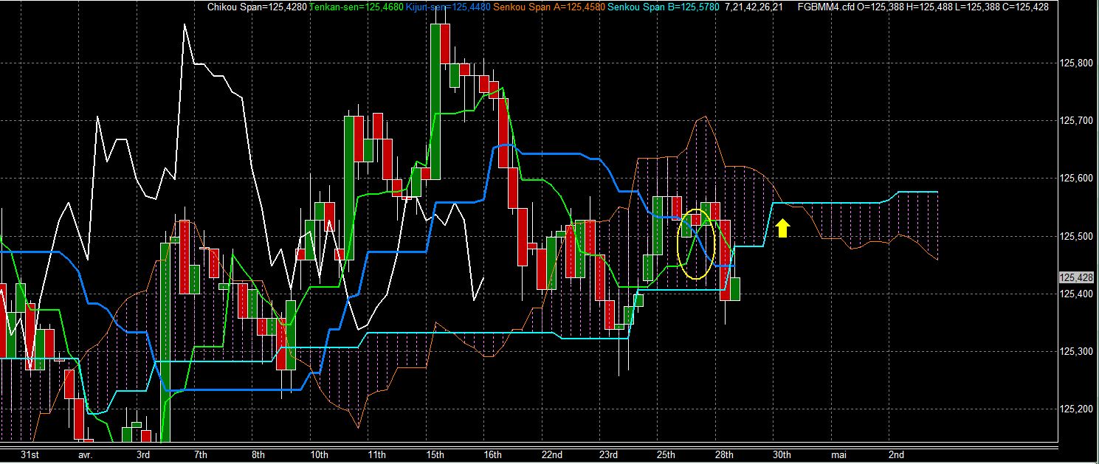Click the 10th date axis label

319,454
